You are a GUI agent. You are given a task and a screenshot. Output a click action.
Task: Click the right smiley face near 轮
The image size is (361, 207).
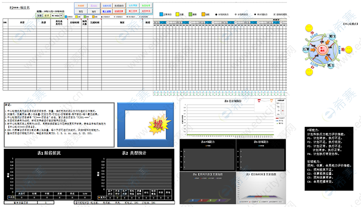click(349, 50)
